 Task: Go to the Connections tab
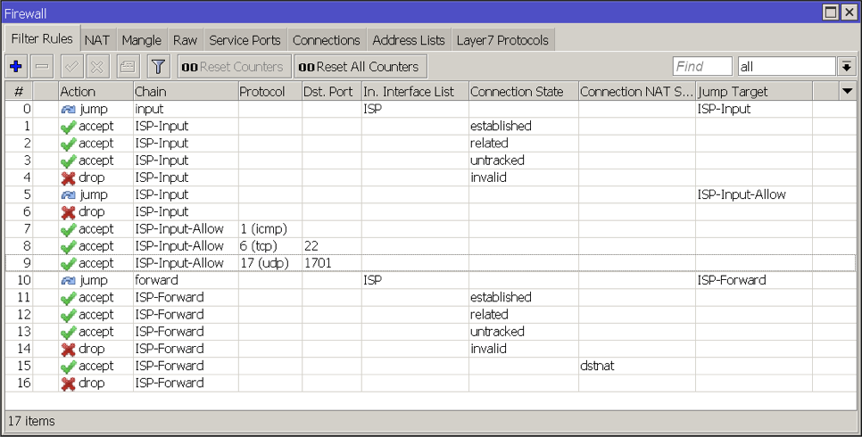[326, 40]
